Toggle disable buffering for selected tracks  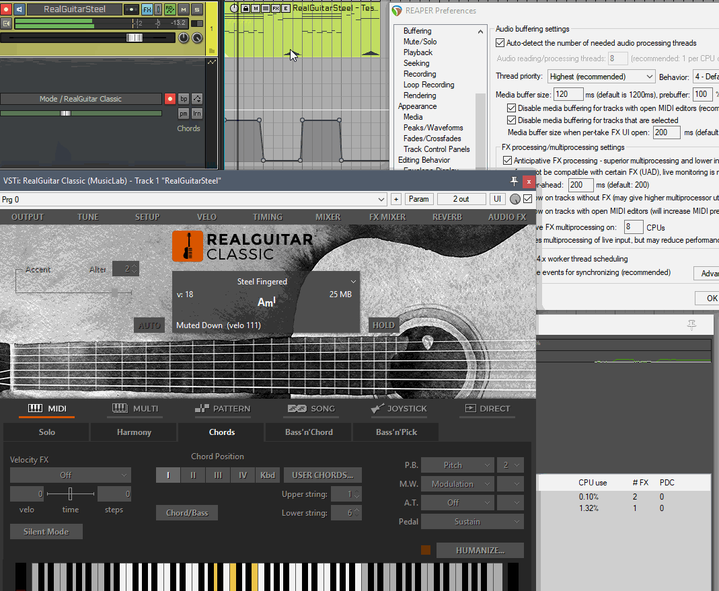tap(511, 120)
